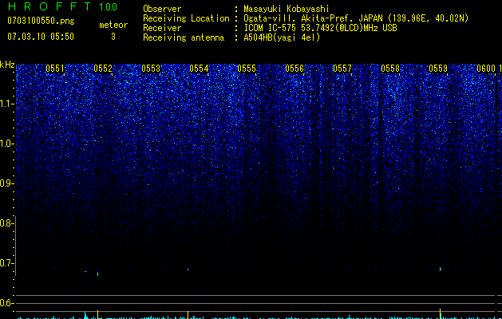502x319 pixels.
Task: Click the 0551 time marker
Action: point(55,69)
